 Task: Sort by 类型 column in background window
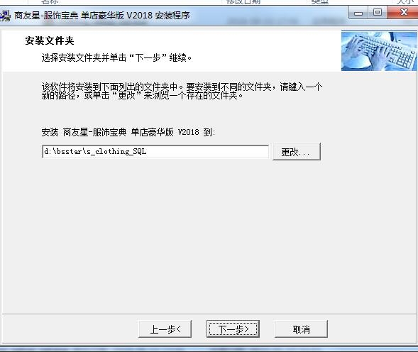(x=319, y=2)
